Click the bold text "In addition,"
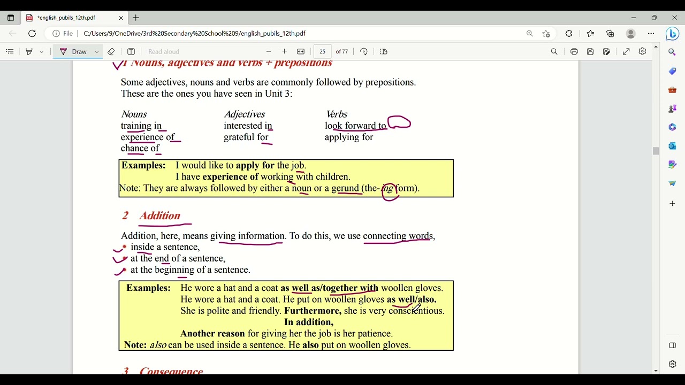The height and width of the screenshot is (385, 685). click(x=309, y=322)
